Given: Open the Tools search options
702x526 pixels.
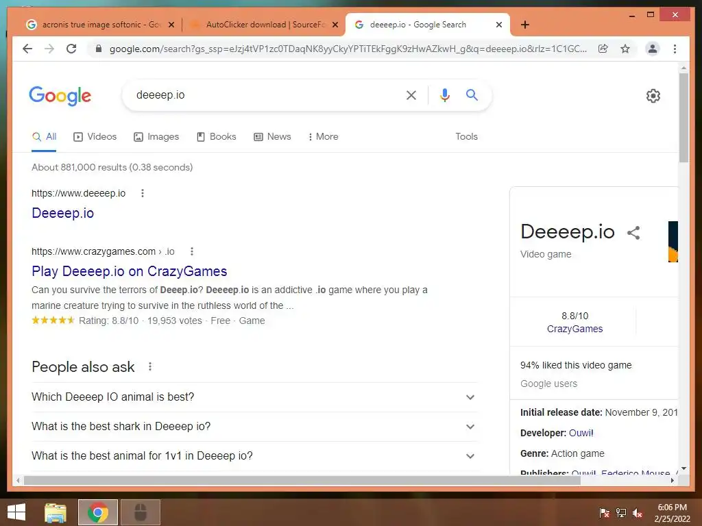Looking at the screenshot, I should [466, 137].
